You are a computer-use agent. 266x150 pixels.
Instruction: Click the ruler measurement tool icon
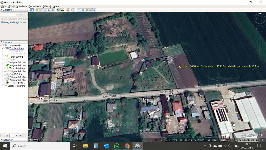click(73, 10)
